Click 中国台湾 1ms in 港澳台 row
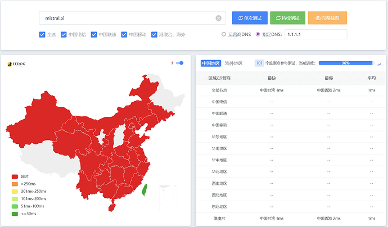This screenshot has height=227, width=388. point(272,219)
